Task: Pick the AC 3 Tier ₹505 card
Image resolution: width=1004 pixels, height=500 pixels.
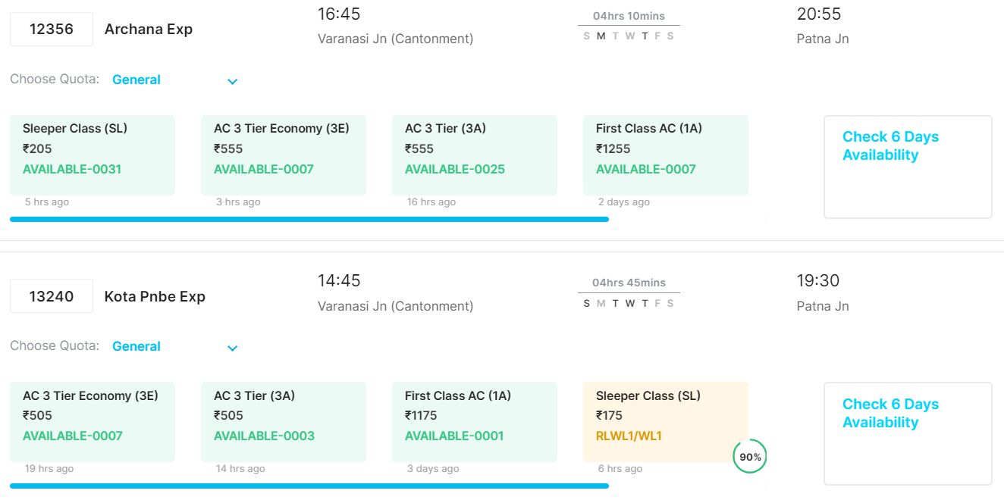Action: [284, 421]
